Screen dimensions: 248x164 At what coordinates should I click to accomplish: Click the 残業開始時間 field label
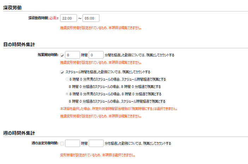[48, 55]
